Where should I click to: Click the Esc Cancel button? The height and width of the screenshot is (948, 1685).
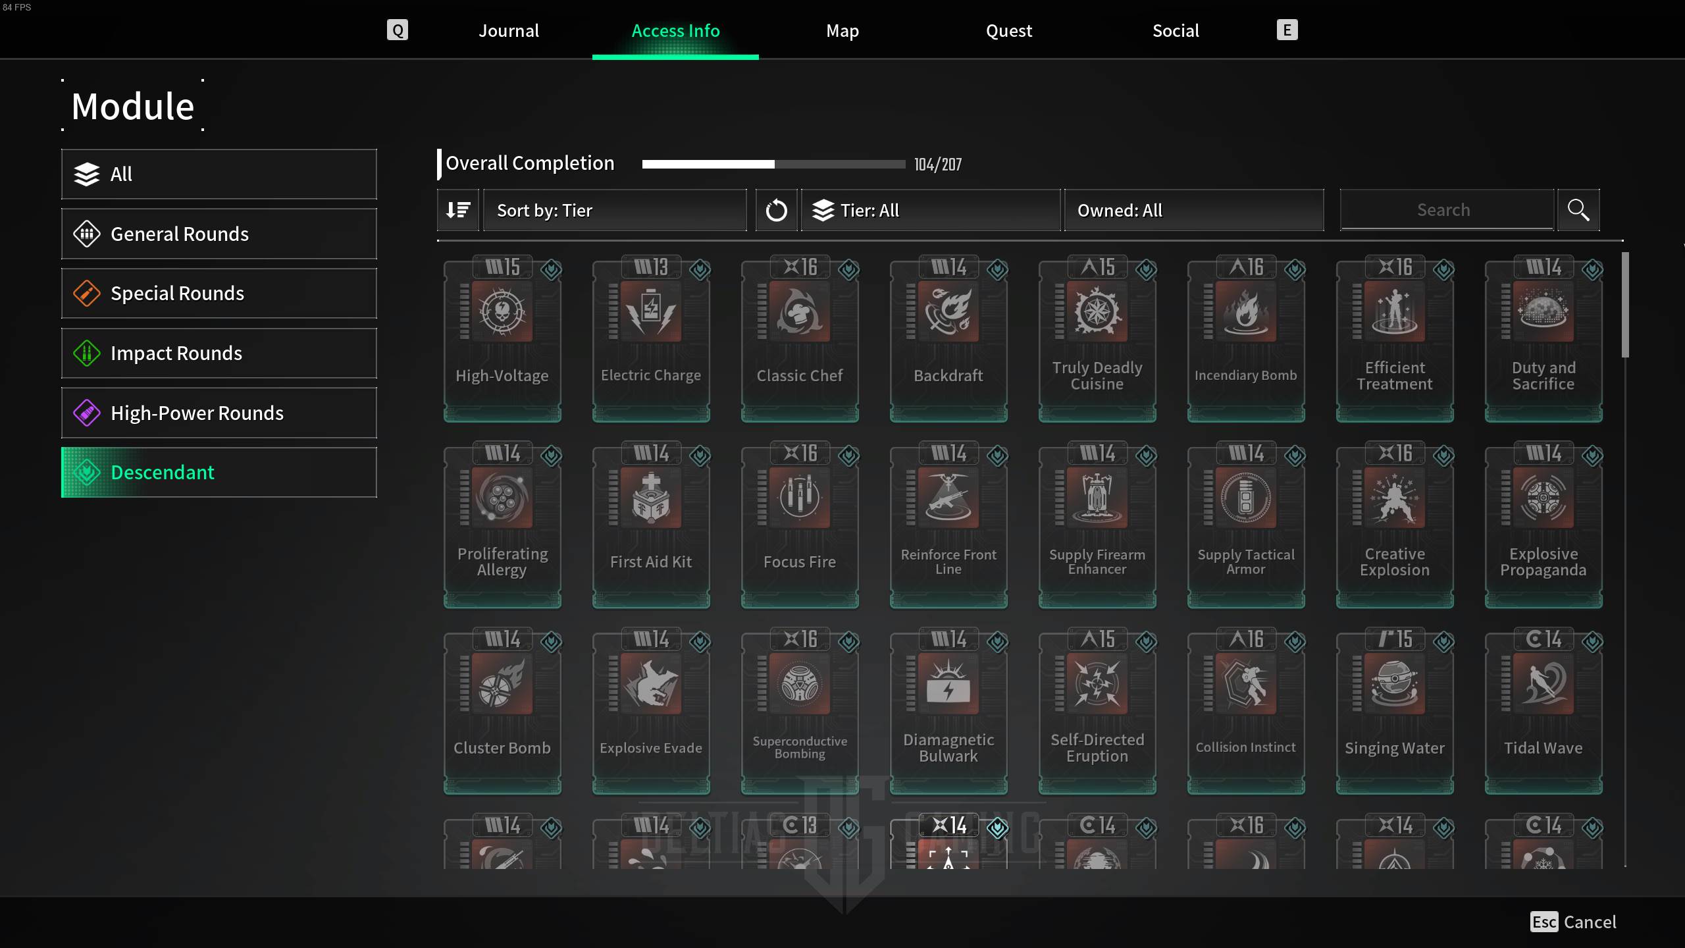tap(1573, 922)
